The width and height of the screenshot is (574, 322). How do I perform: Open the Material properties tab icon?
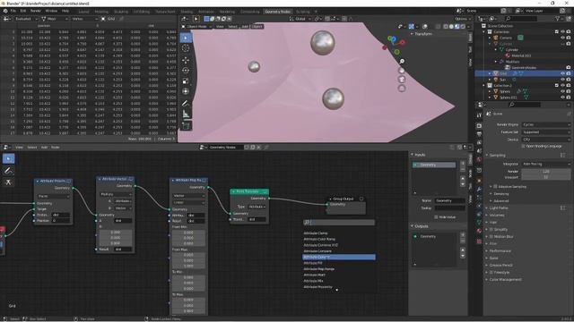[x=479, y=231]
